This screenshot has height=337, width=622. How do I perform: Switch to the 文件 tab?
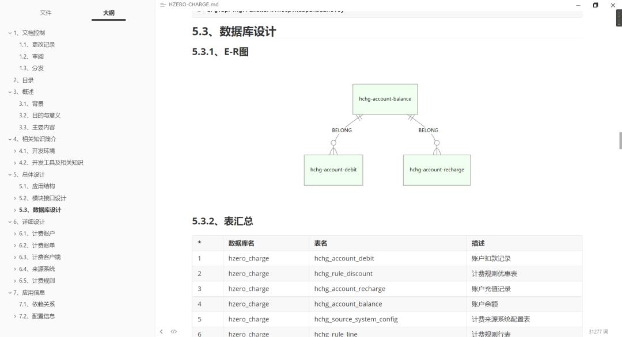(x=45, y=13)
